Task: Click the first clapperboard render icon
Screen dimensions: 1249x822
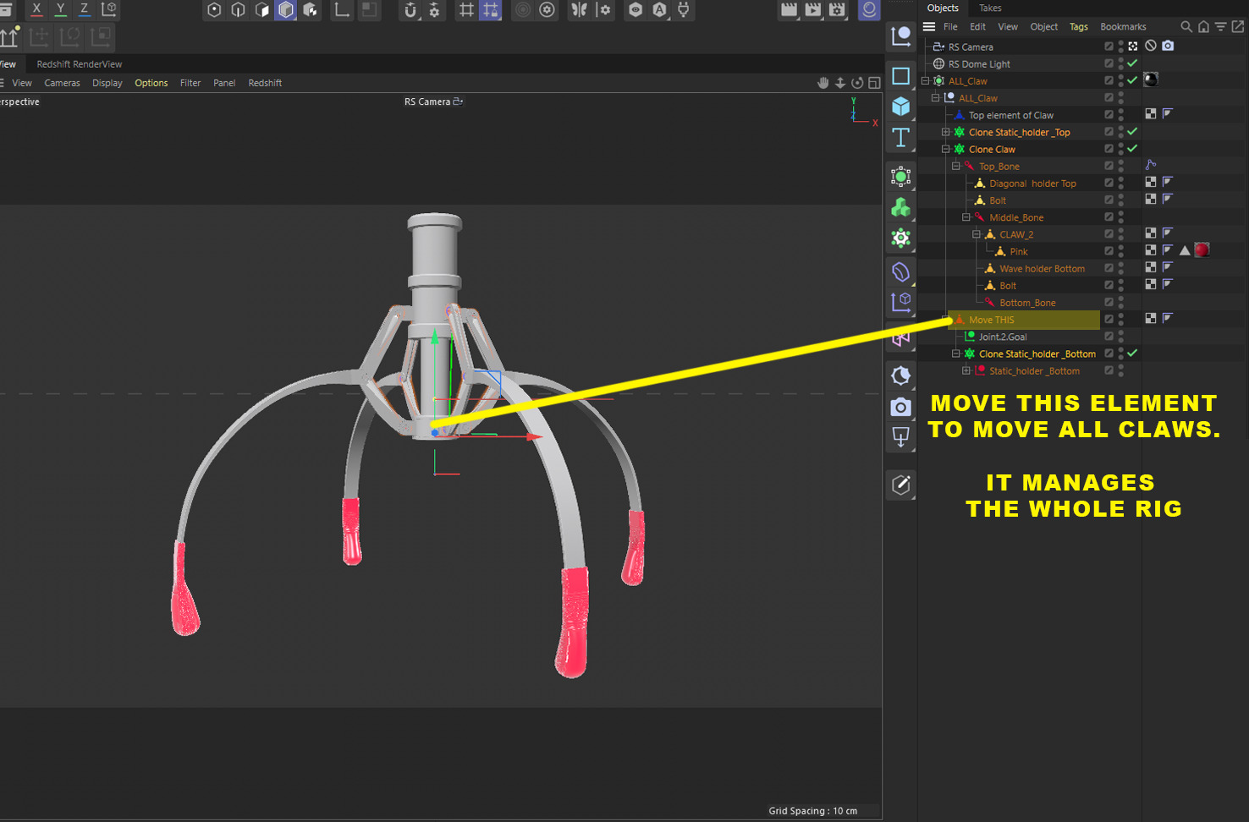Action: tap(789, 10)
